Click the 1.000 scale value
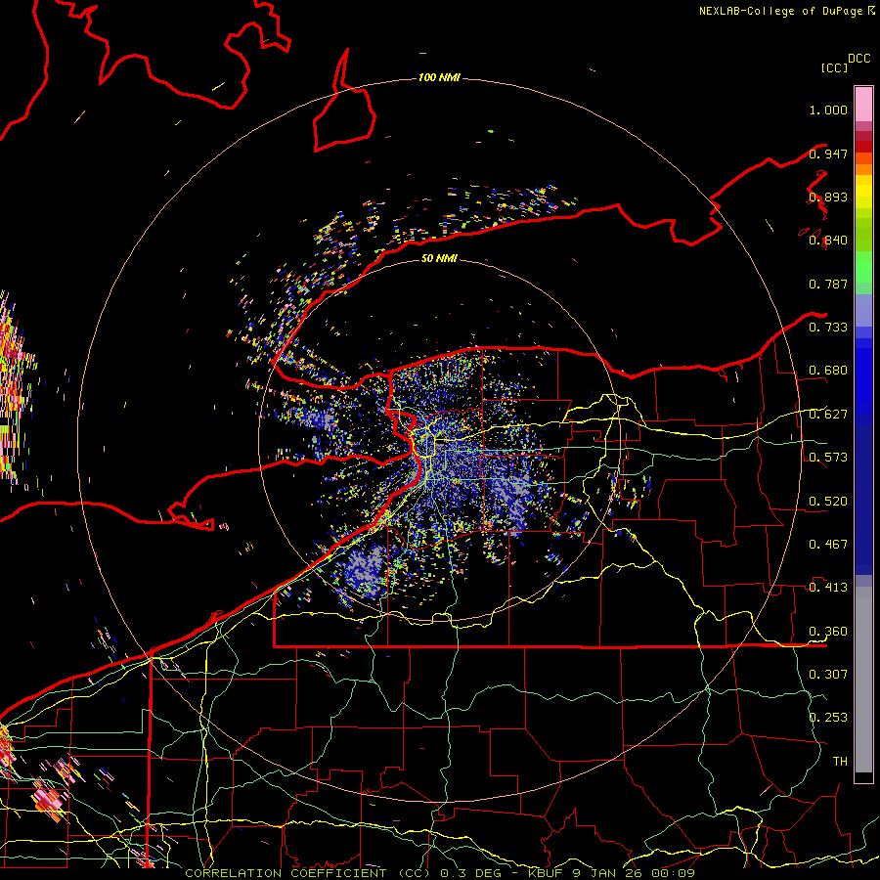Image resolution: width=880 pixels, height=880 pixels. pyautogui.click(x=828, y=110)
